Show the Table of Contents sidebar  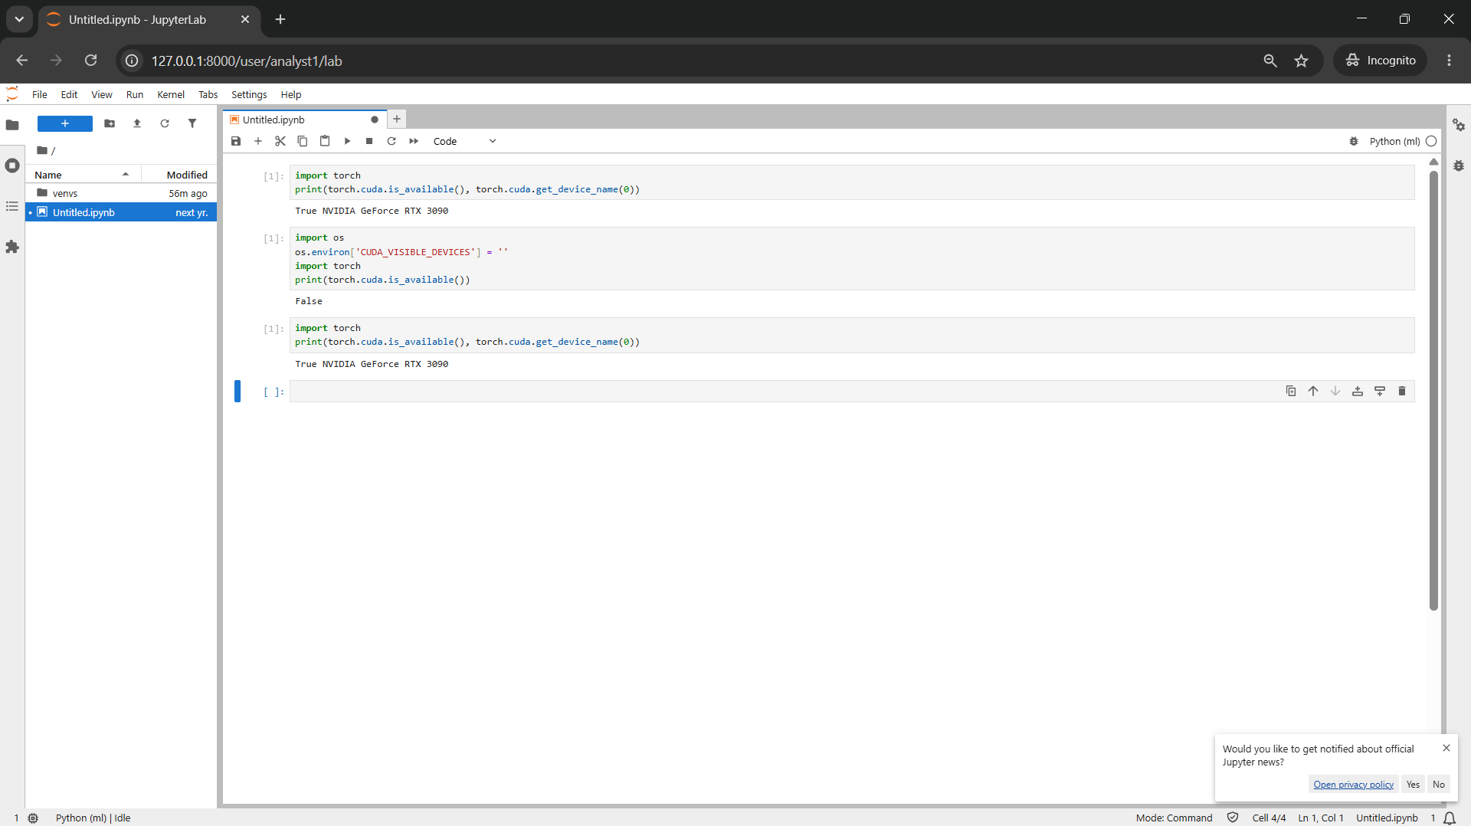click(x=12, y=206)
